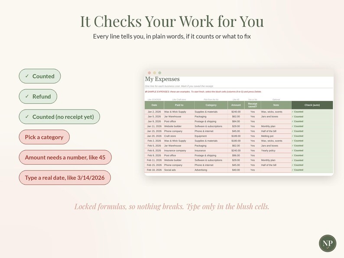
Task: Click the green window dot in spreadsheet mockup
Action: click(160, 73)
